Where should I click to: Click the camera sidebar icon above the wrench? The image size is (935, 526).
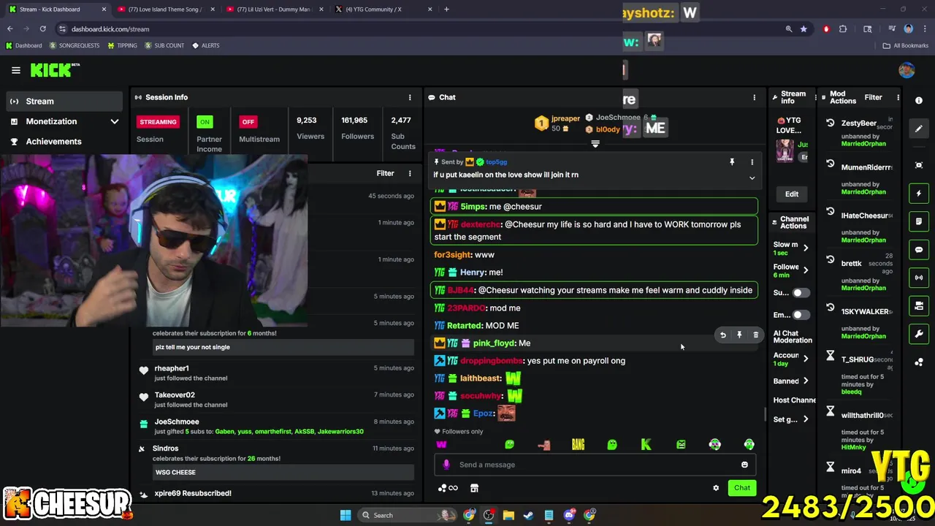[919, 305]
